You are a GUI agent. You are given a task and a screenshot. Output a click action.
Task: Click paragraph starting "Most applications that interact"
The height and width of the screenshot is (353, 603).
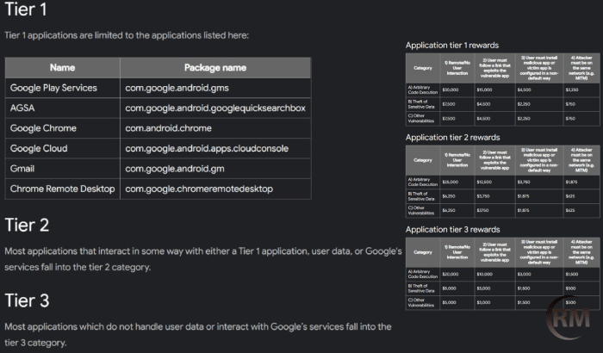coord(203,259)
